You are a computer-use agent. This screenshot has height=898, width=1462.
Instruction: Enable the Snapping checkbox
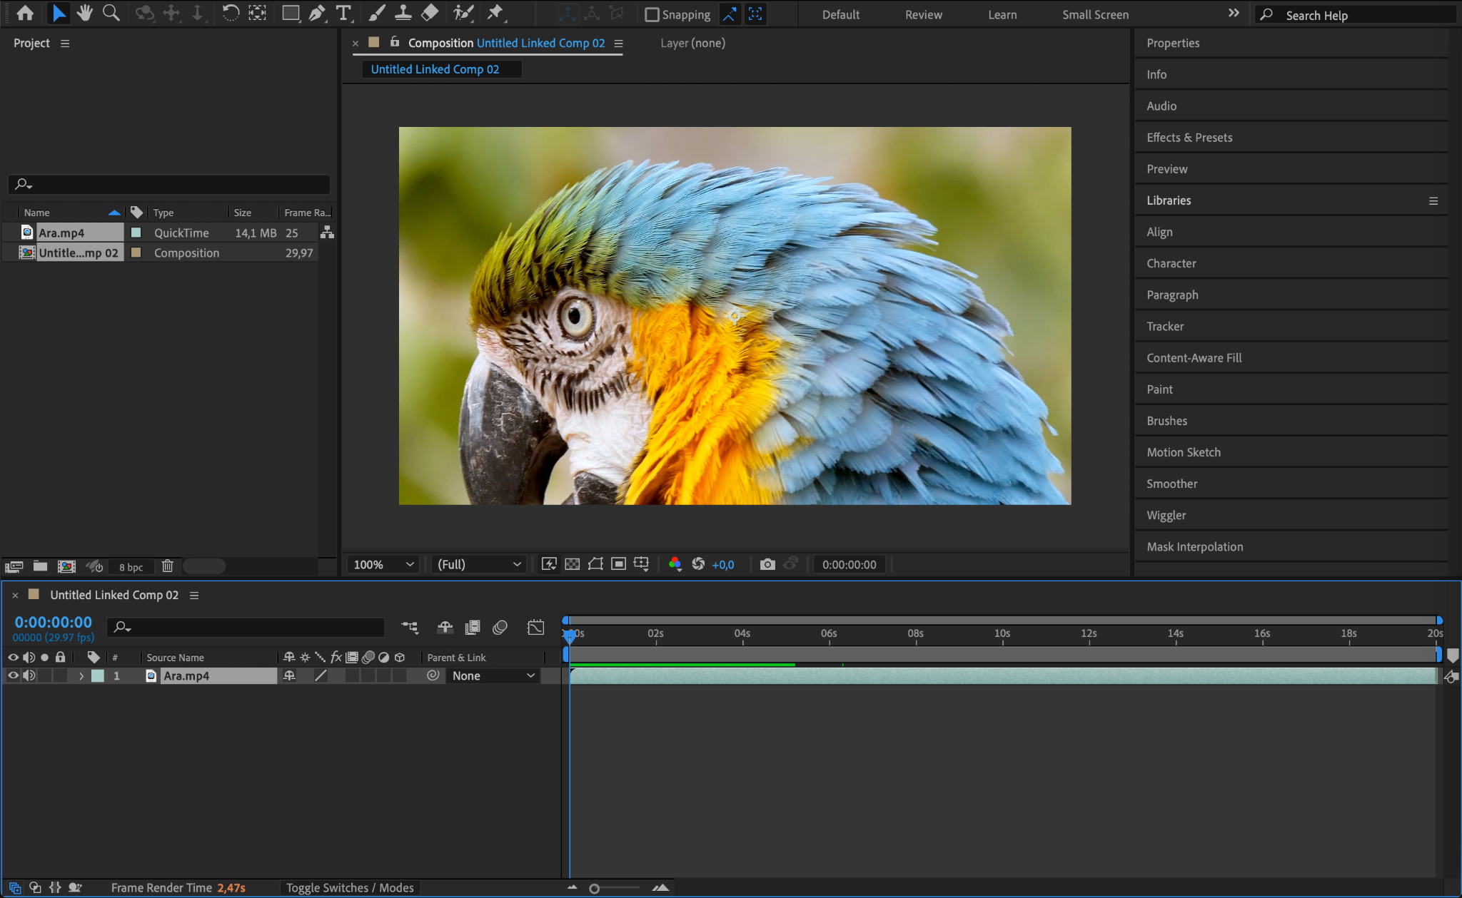[652, 14]
